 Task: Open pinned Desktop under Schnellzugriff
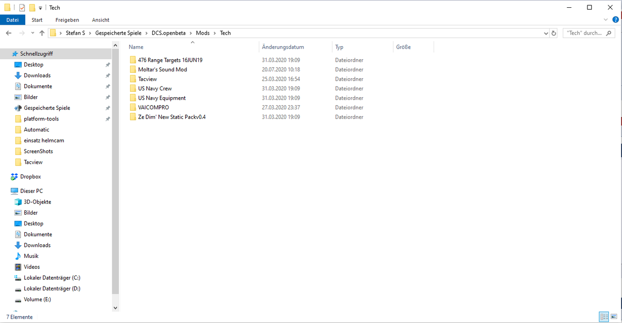click(34, 65)
